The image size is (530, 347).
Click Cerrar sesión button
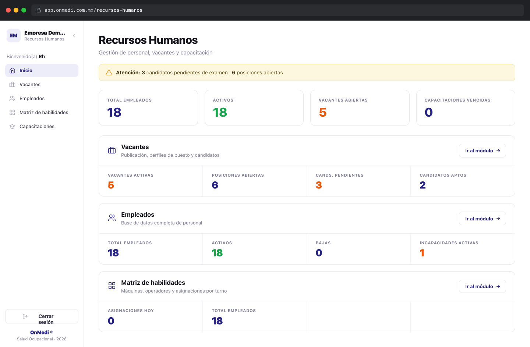coord(42,316)
